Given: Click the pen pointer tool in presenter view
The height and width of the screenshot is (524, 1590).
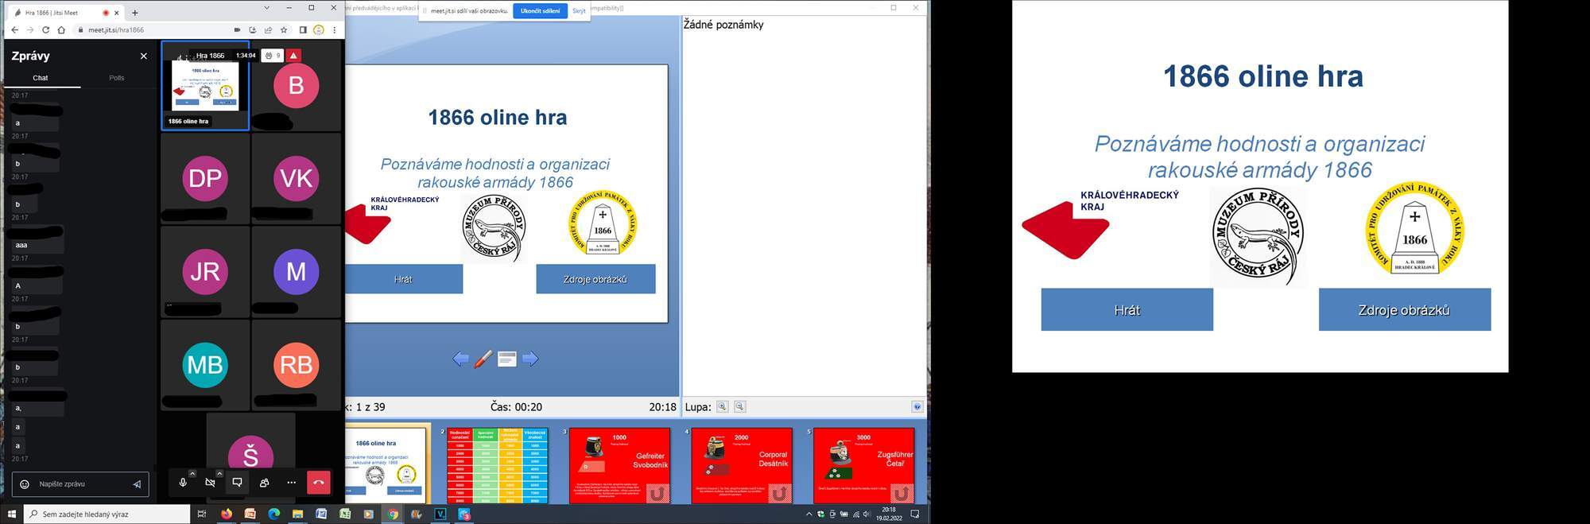Looking at the screenshot, I should pos(483,359).
